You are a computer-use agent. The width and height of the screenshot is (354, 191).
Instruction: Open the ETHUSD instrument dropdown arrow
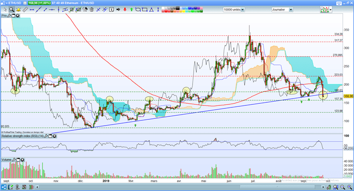[x=6, y=3]
